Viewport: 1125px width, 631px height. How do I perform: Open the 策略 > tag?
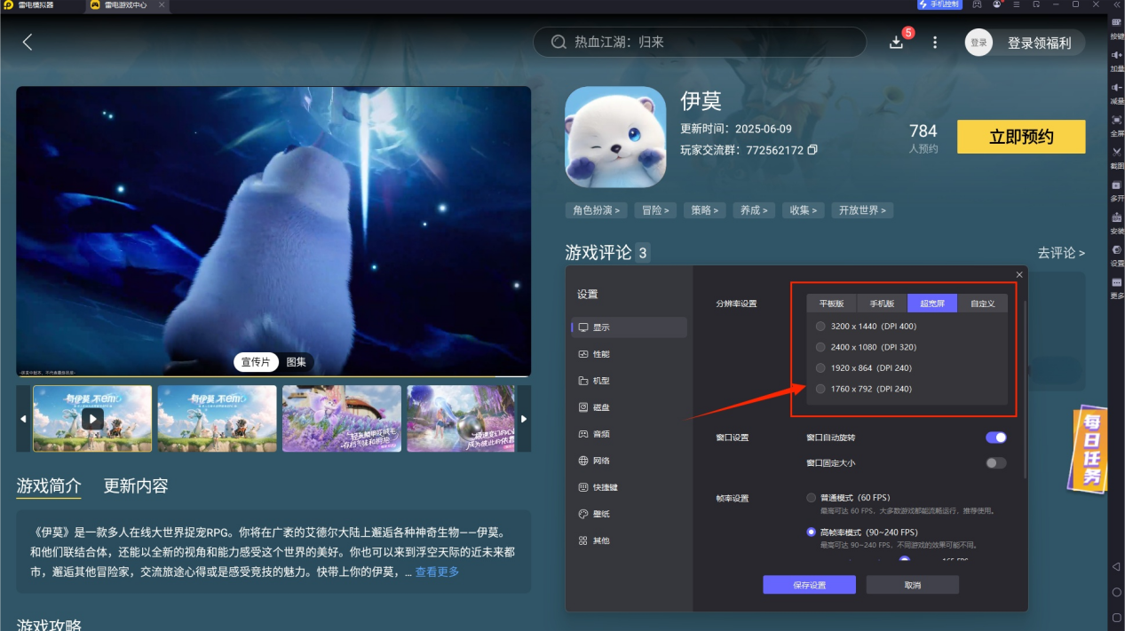click(707, 210)
